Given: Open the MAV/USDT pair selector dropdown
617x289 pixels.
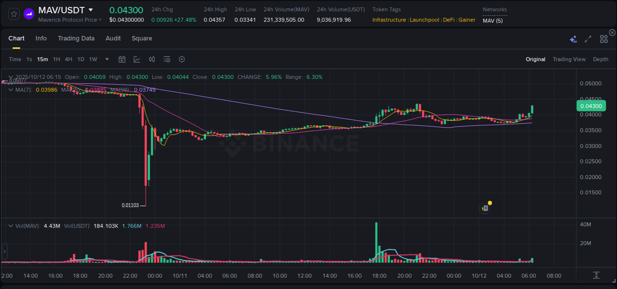Looking at the screenshot, I should [90, 9].
